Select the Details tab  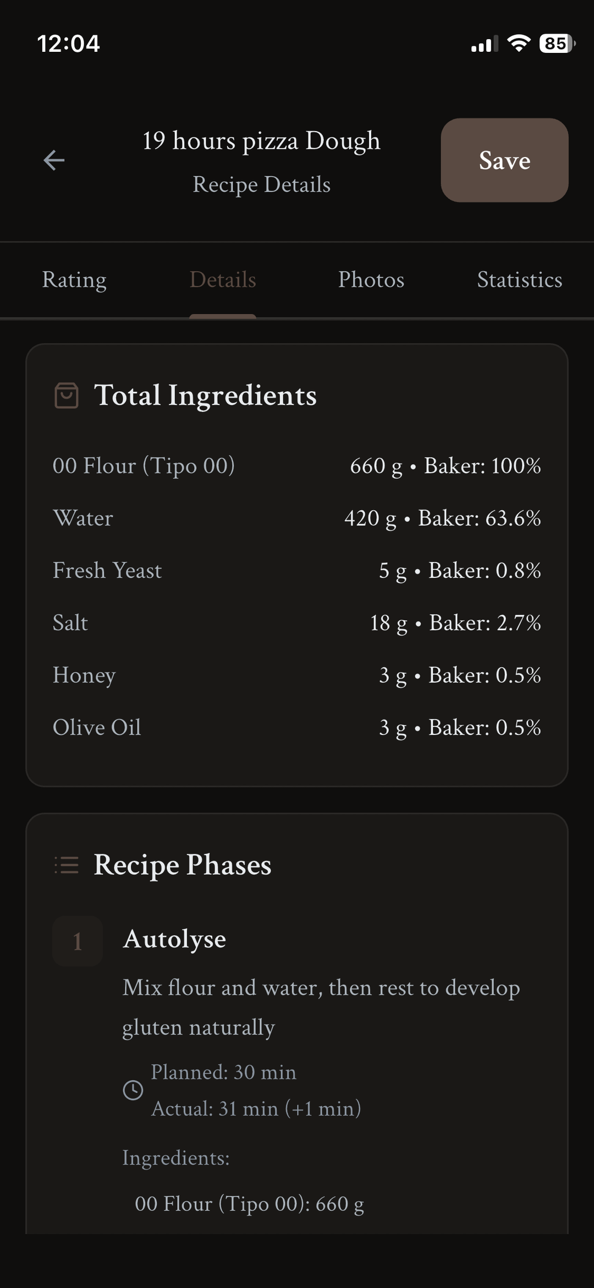[x=223, y=280]
